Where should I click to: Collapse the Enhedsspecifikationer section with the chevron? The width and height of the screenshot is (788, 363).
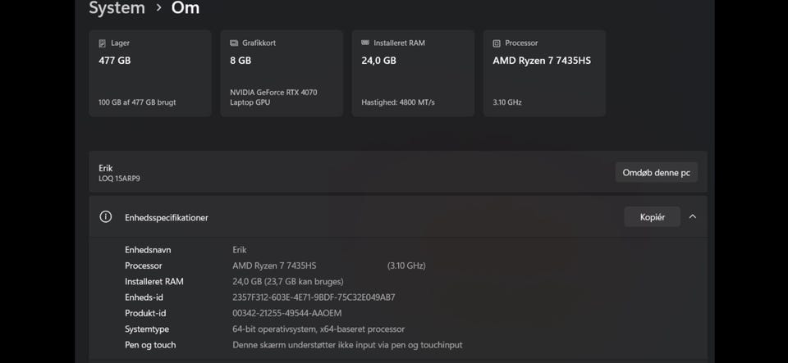click(693, 217)
